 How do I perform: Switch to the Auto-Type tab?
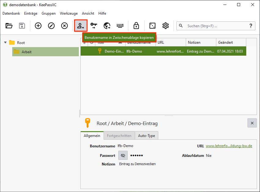tap(146, 135)
